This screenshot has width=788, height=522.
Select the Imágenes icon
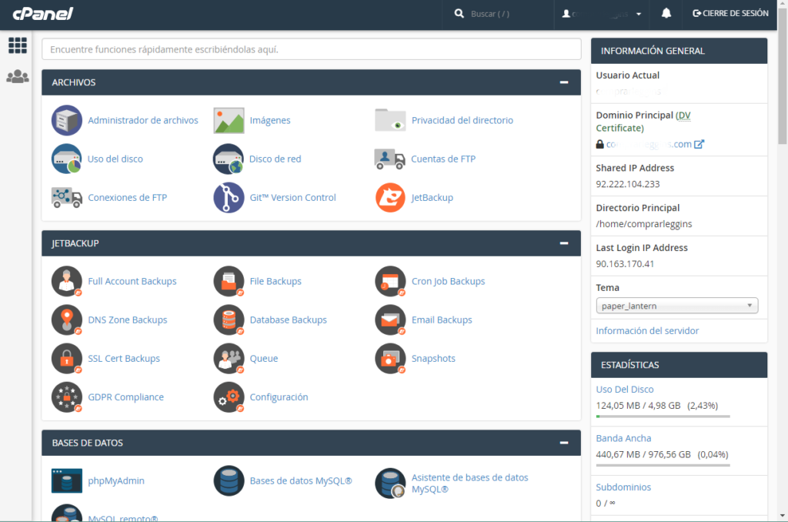(228, 120)
